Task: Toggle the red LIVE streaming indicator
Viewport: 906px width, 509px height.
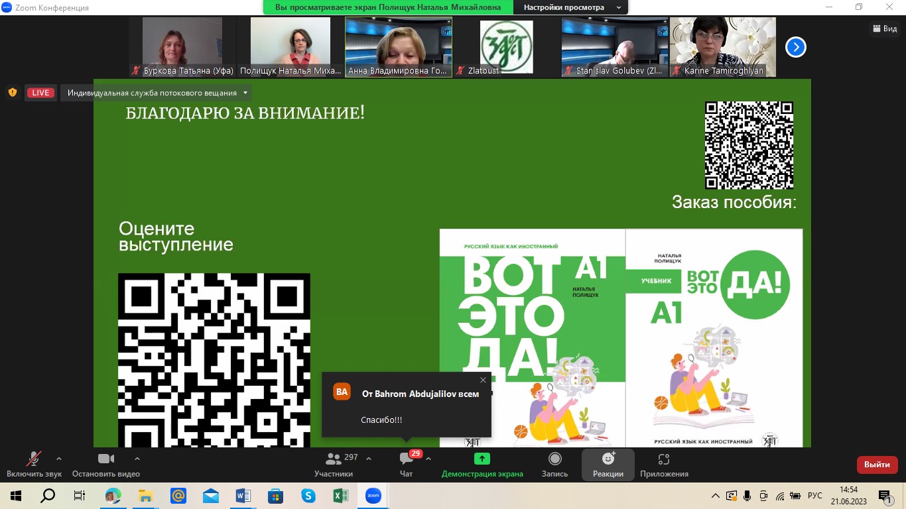Action: point(40,93)
